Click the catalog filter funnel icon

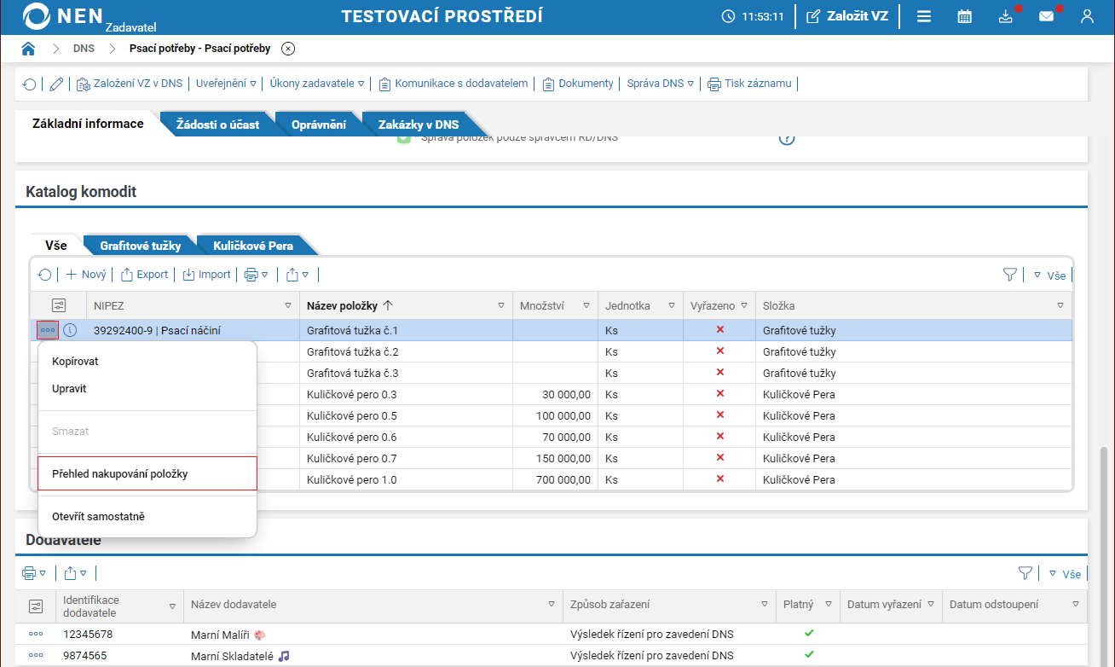pyautogui.click(x=1010, y=275)
